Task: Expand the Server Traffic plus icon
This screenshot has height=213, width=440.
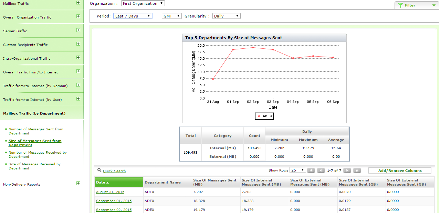Action: click(78, 30)
